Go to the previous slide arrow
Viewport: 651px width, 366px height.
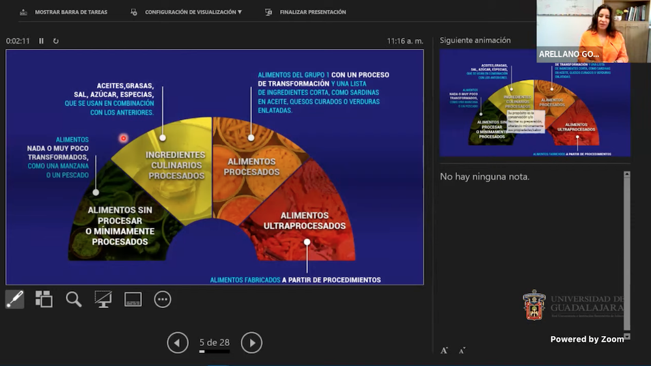pyautogui.click(x=178, y=343)
